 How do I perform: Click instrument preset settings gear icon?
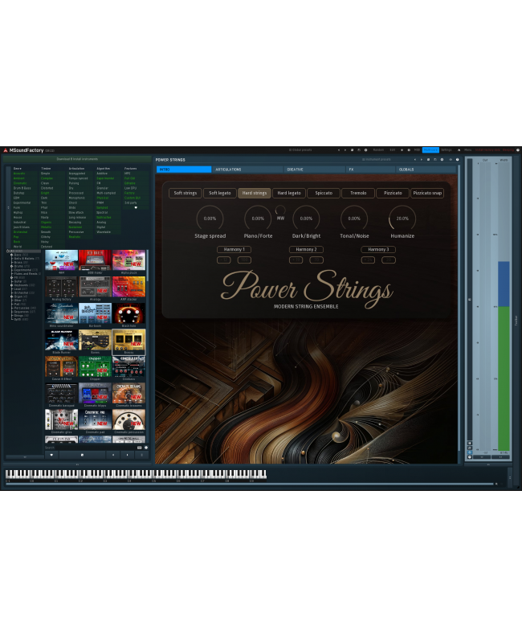point(442,159)
